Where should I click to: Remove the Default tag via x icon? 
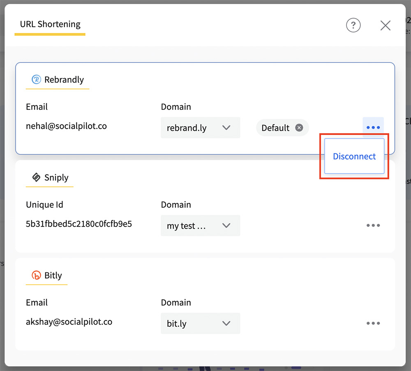(299, 128)
